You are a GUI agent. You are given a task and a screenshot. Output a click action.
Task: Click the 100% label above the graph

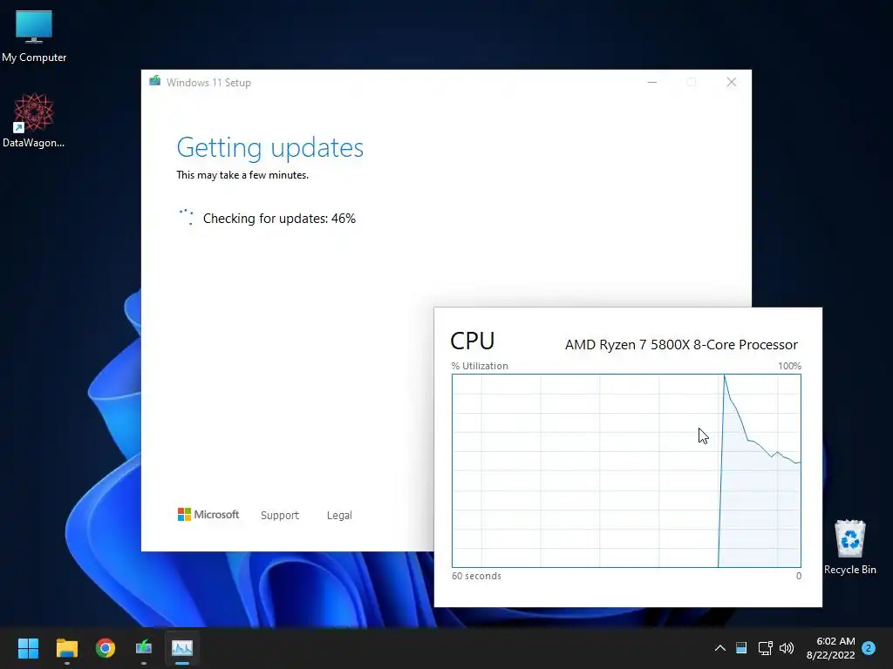pos(789,366)
